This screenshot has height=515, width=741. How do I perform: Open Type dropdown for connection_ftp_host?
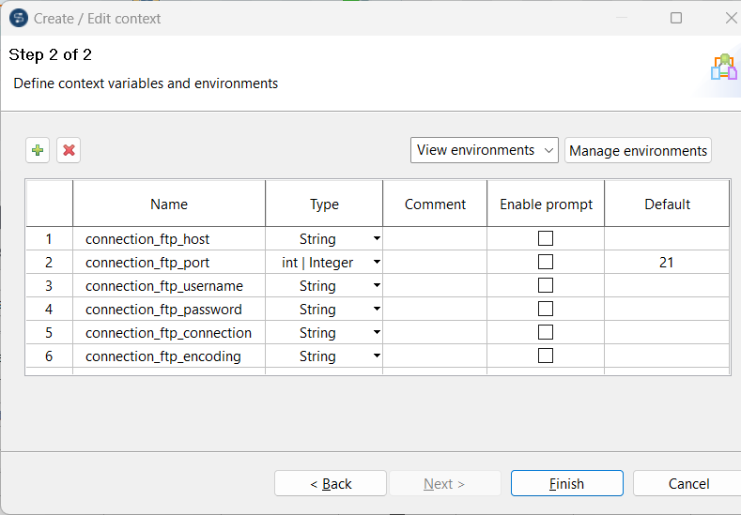377,239
